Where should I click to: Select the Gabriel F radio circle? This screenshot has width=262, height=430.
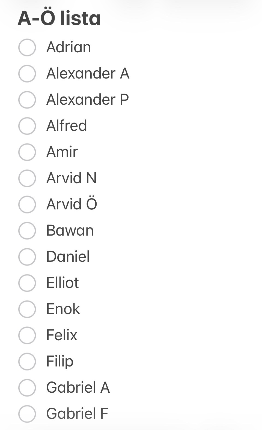pyautogui.click(x=27, y=414)
